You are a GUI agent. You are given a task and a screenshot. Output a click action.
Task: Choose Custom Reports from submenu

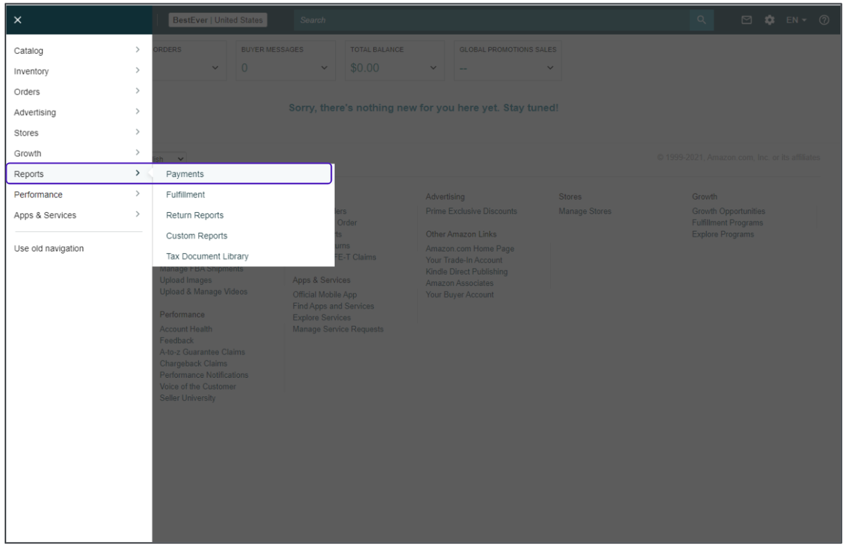[196, 235]
